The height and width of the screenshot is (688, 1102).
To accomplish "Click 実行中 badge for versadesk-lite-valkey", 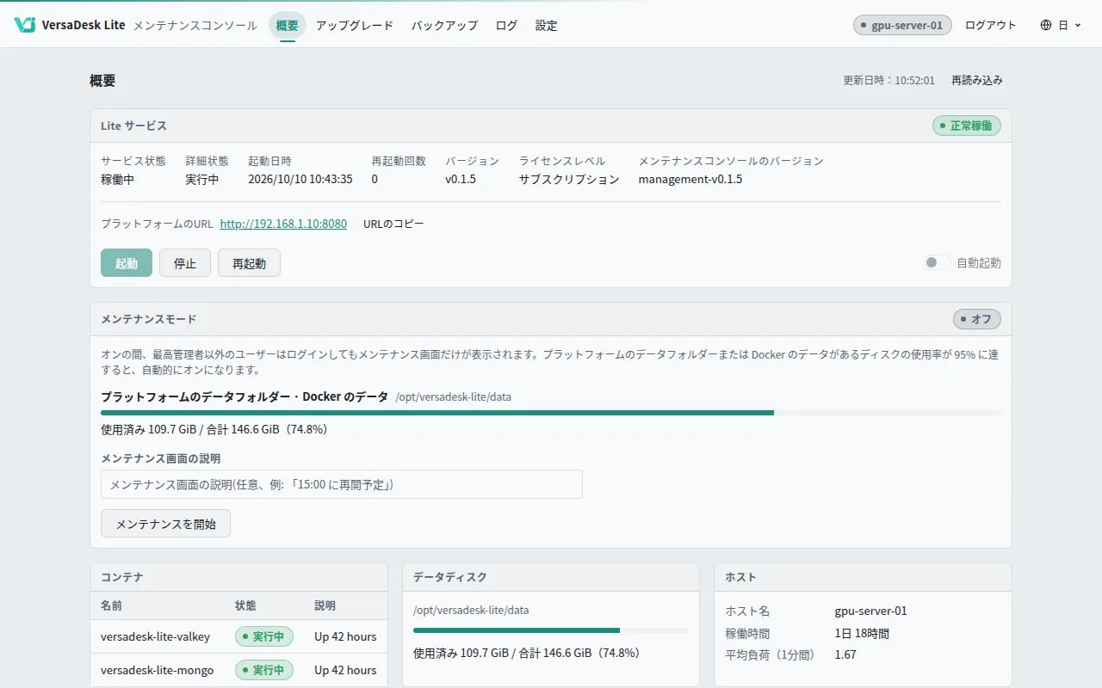I will (264, 637).
